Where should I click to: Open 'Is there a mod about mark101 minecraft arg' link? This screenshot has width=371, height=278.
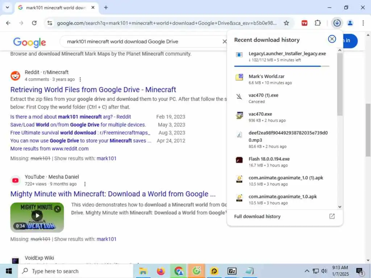71,117
